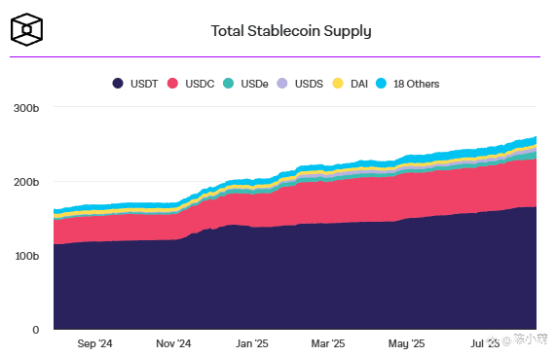Toggle the USDe teal legend dot
This screenshot has height=357, width=556.
coord(229,84)
